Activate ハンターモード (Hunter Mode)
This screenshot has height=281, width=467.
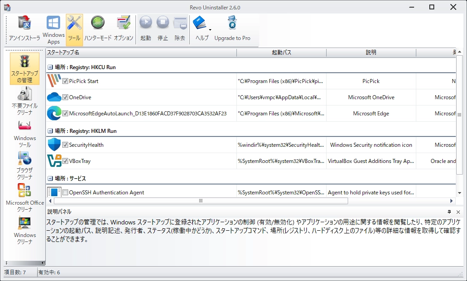[98, 29]
